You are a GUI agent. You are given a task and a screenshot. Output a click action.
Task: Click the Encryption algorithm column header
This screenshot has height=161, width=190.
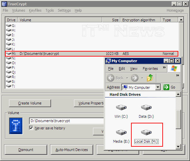[140, 20]
